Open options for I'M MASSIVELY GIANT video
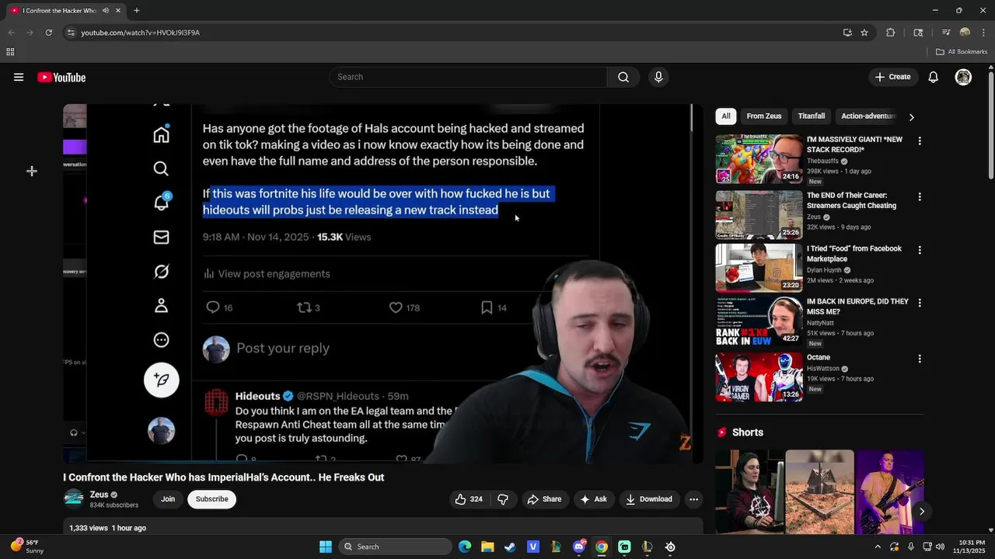Viewport: 995px width, 559px height. [x=920, y=141]
